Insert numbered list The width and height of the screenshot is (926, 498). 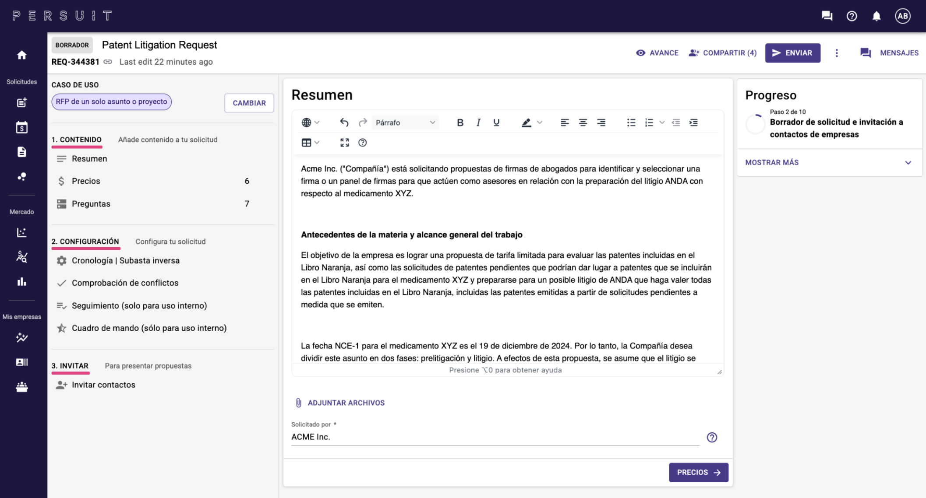[649, 123]
